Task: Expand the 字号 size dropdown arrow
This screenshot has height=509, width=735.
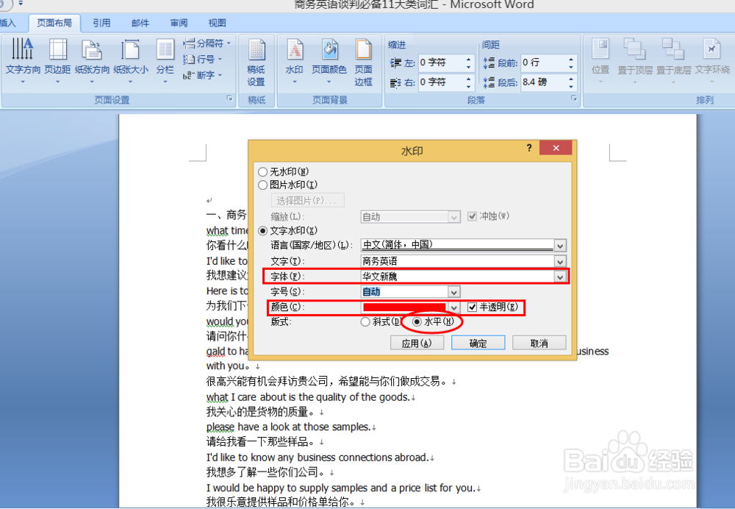Action: pyautogui.click(x=453, y=292)
